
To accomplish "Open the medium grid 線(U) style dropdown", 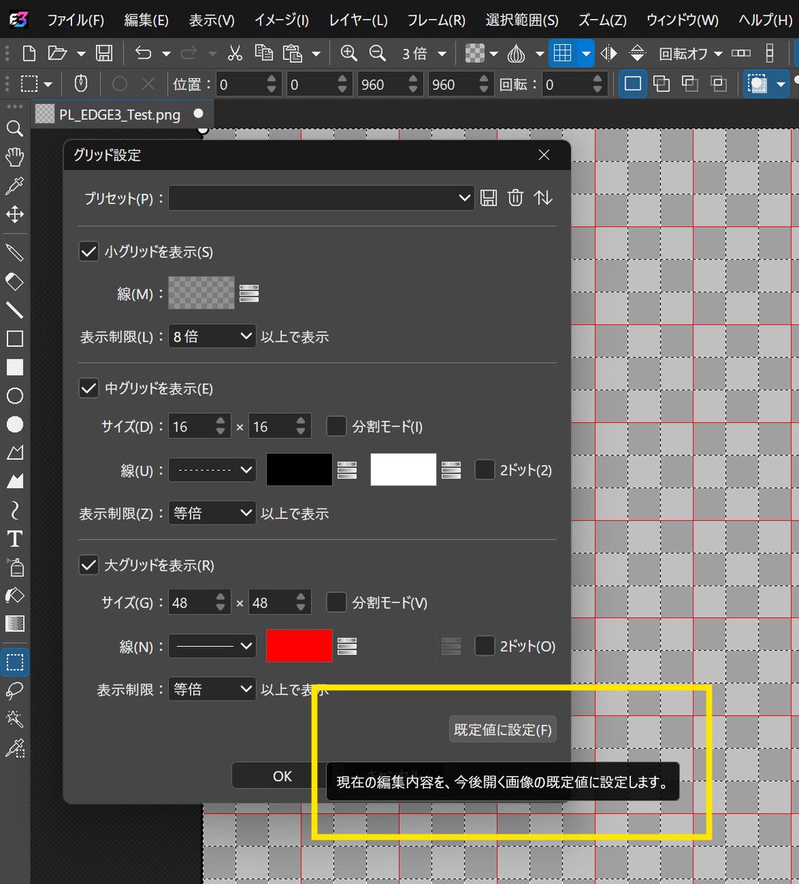I will click(x=212, y=470).
